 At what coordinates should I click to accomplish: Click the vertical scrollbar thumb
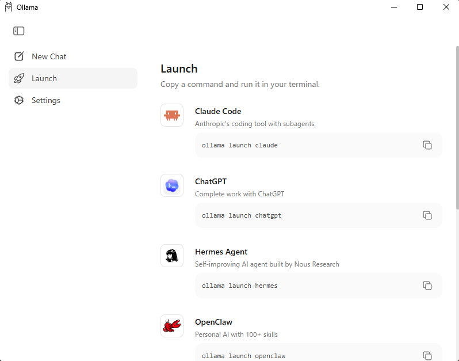pos(457,128)
